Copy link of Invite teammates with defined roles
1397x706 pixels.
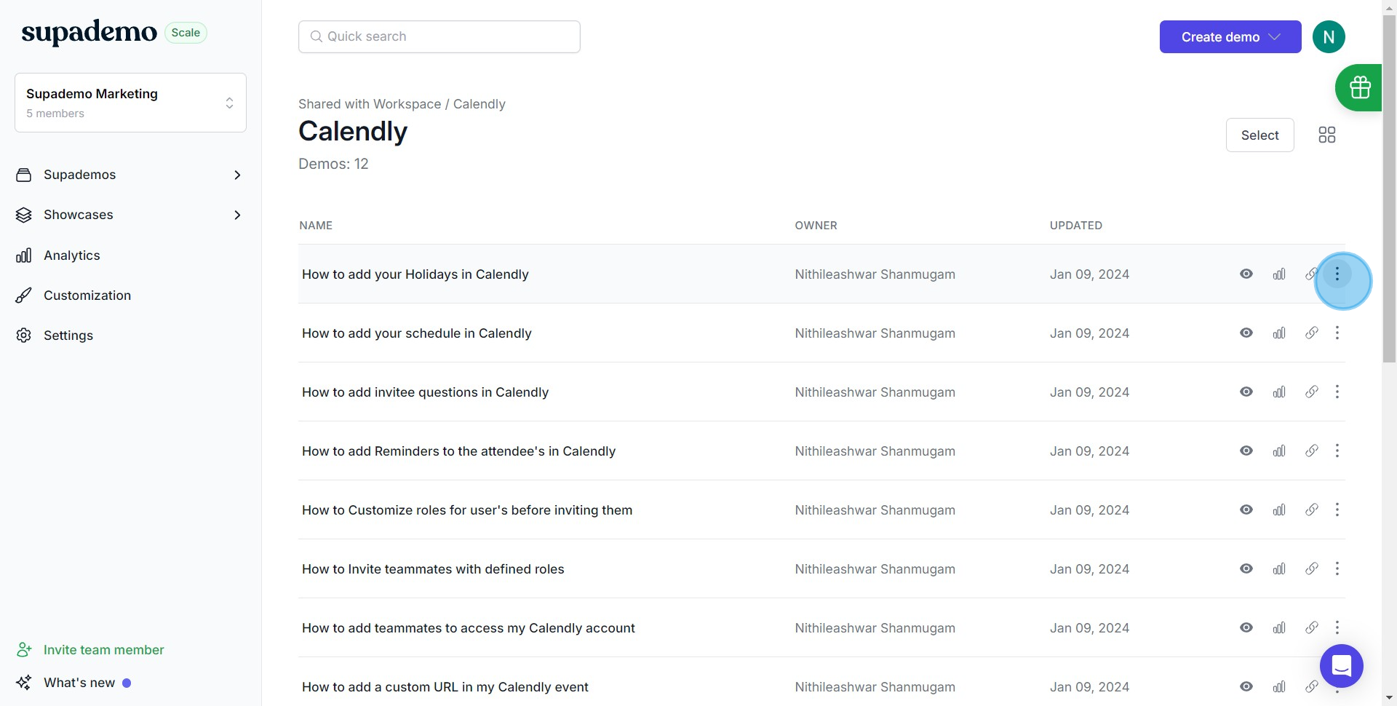1312,568
